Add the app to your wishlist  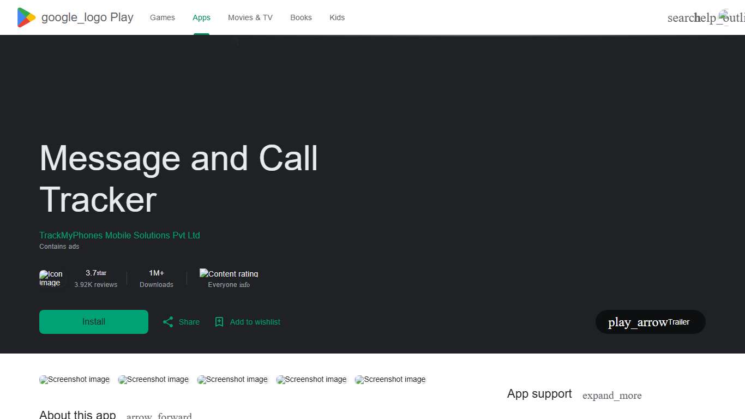247,322
